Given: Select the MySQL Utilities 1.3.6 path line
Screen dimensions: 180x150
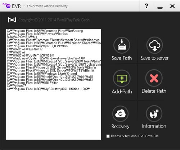Looking at the screenshot, I should click(x=48, y=89).
